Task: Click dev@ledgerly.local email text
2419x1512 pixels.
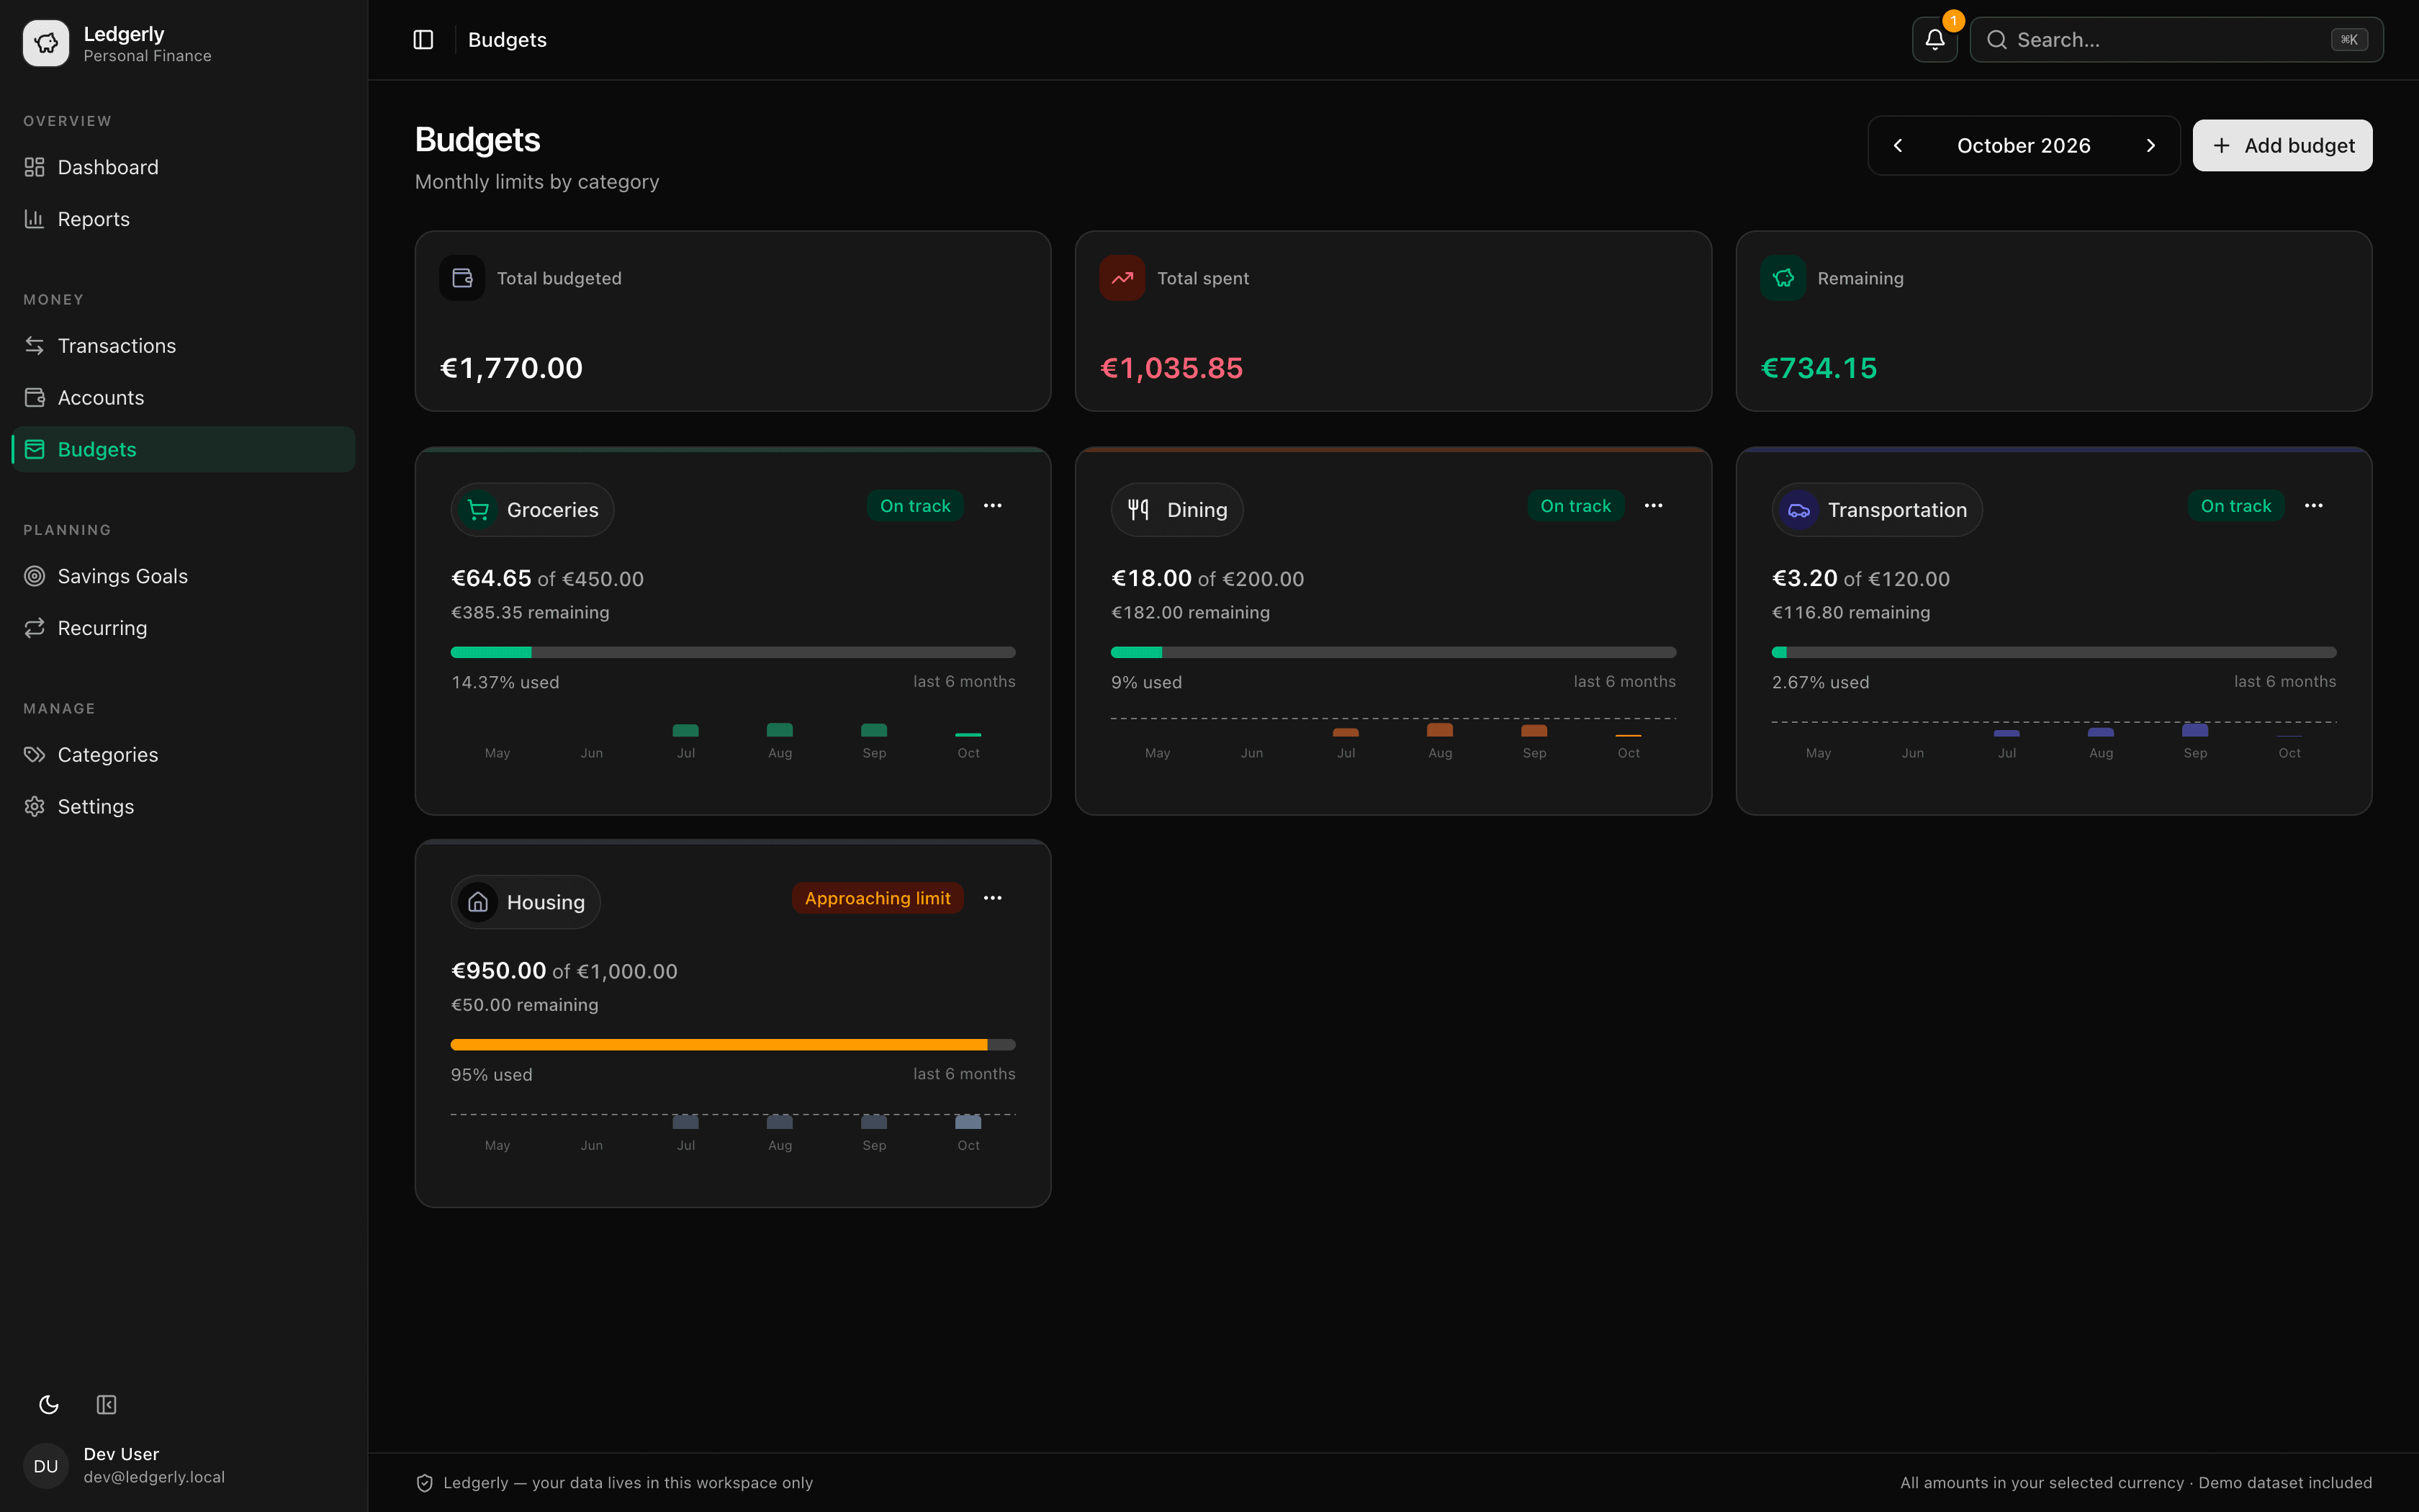Action: [154, 1477]
